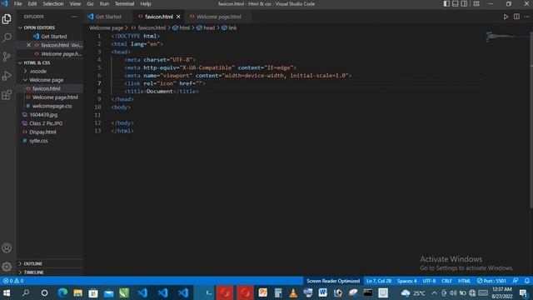
Task: Switch to the Get Started tab
Action: click(108, 17)
